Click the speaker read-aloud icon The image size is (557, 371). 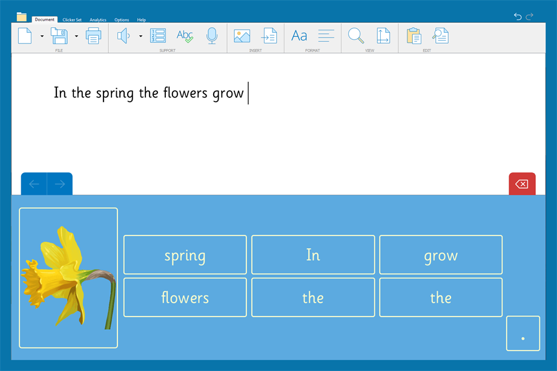point(124,36)
